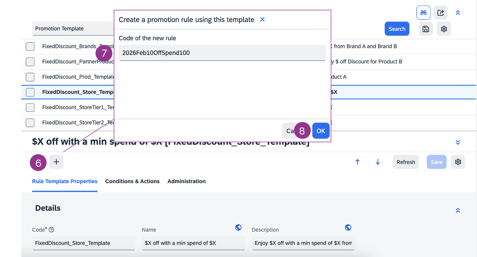Switch to Conditions & Actions tab
Image resolution: width=477 pixels, height=257 pixels.
[132, 181]
